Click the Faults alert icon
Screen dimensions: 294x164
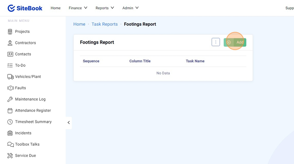(10, 88)
